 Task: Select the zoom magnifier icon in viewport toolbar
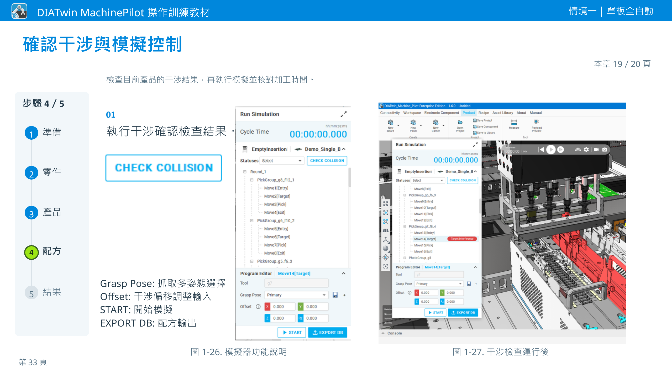(386, 222)
